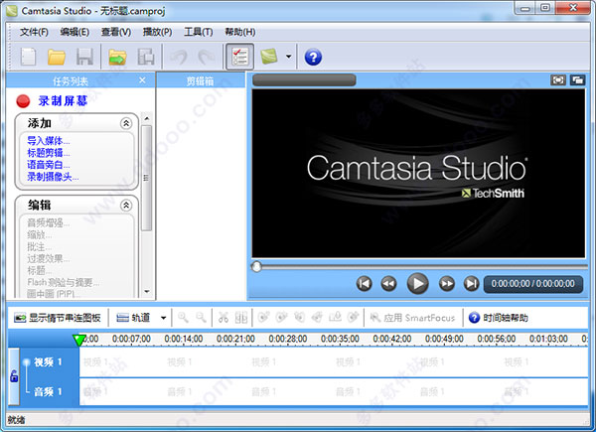The width and height of the screenshot is (596, 432).
Task: Click the Camtasia Studio preview canvas
Action: 418,173
